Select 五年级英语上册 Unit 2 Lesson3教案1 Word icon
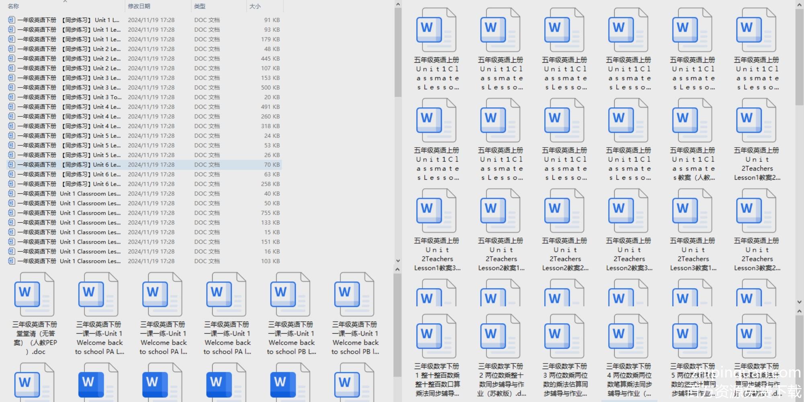Screen dimensions: 804x402 692,211
